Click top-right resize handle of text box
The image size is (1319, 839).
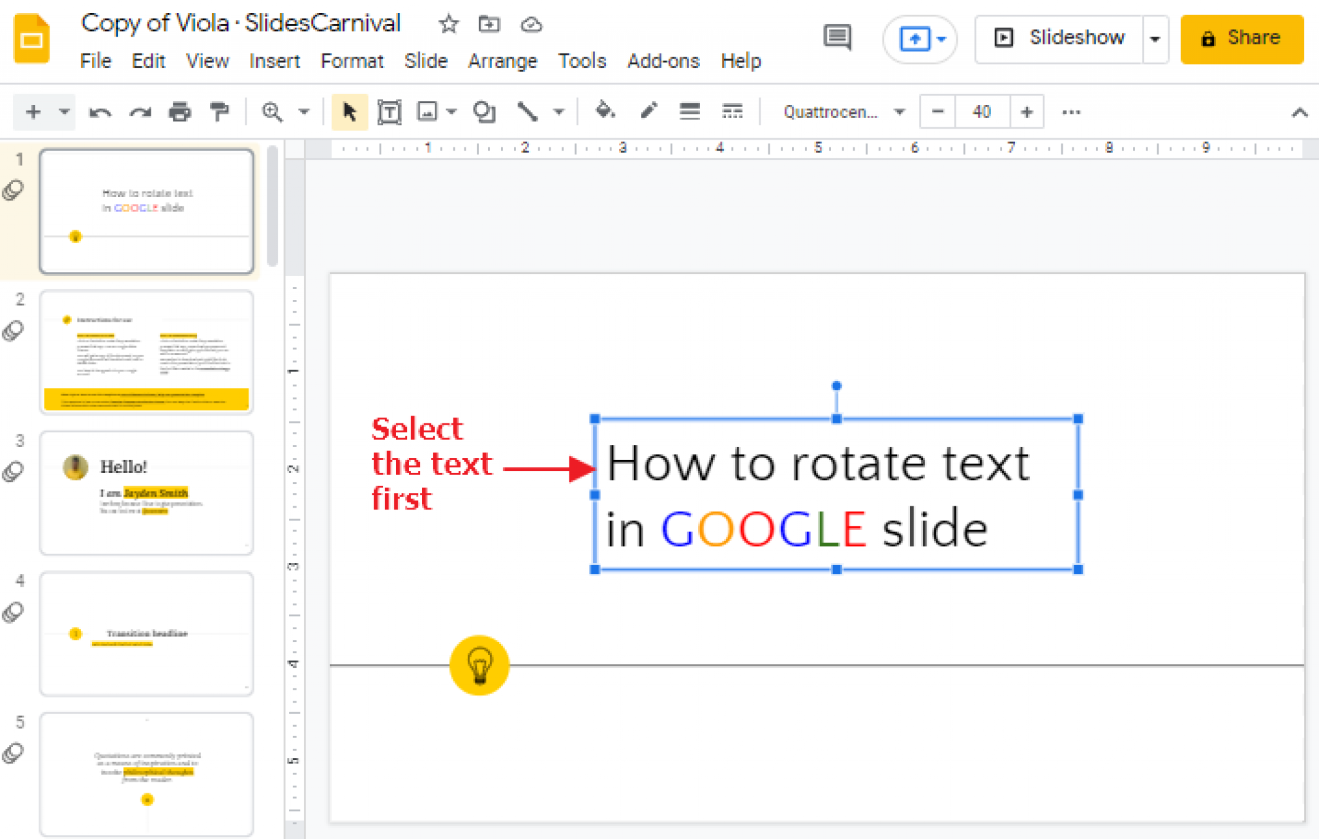tap(1078, 419)
